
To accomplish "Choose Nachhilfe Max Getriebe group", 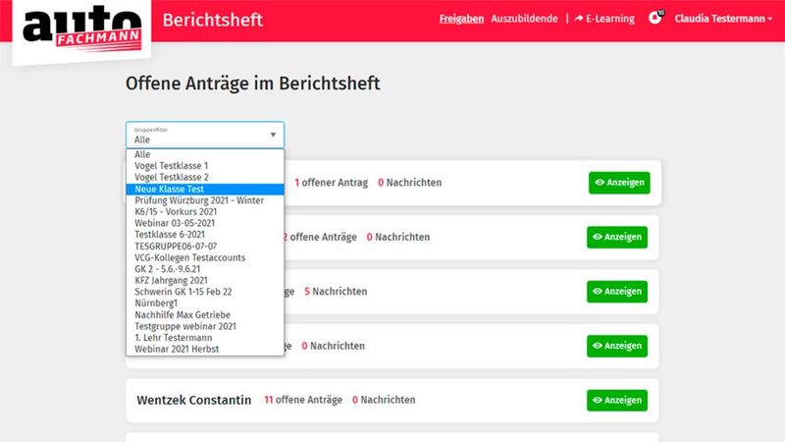I will point(205,314).
